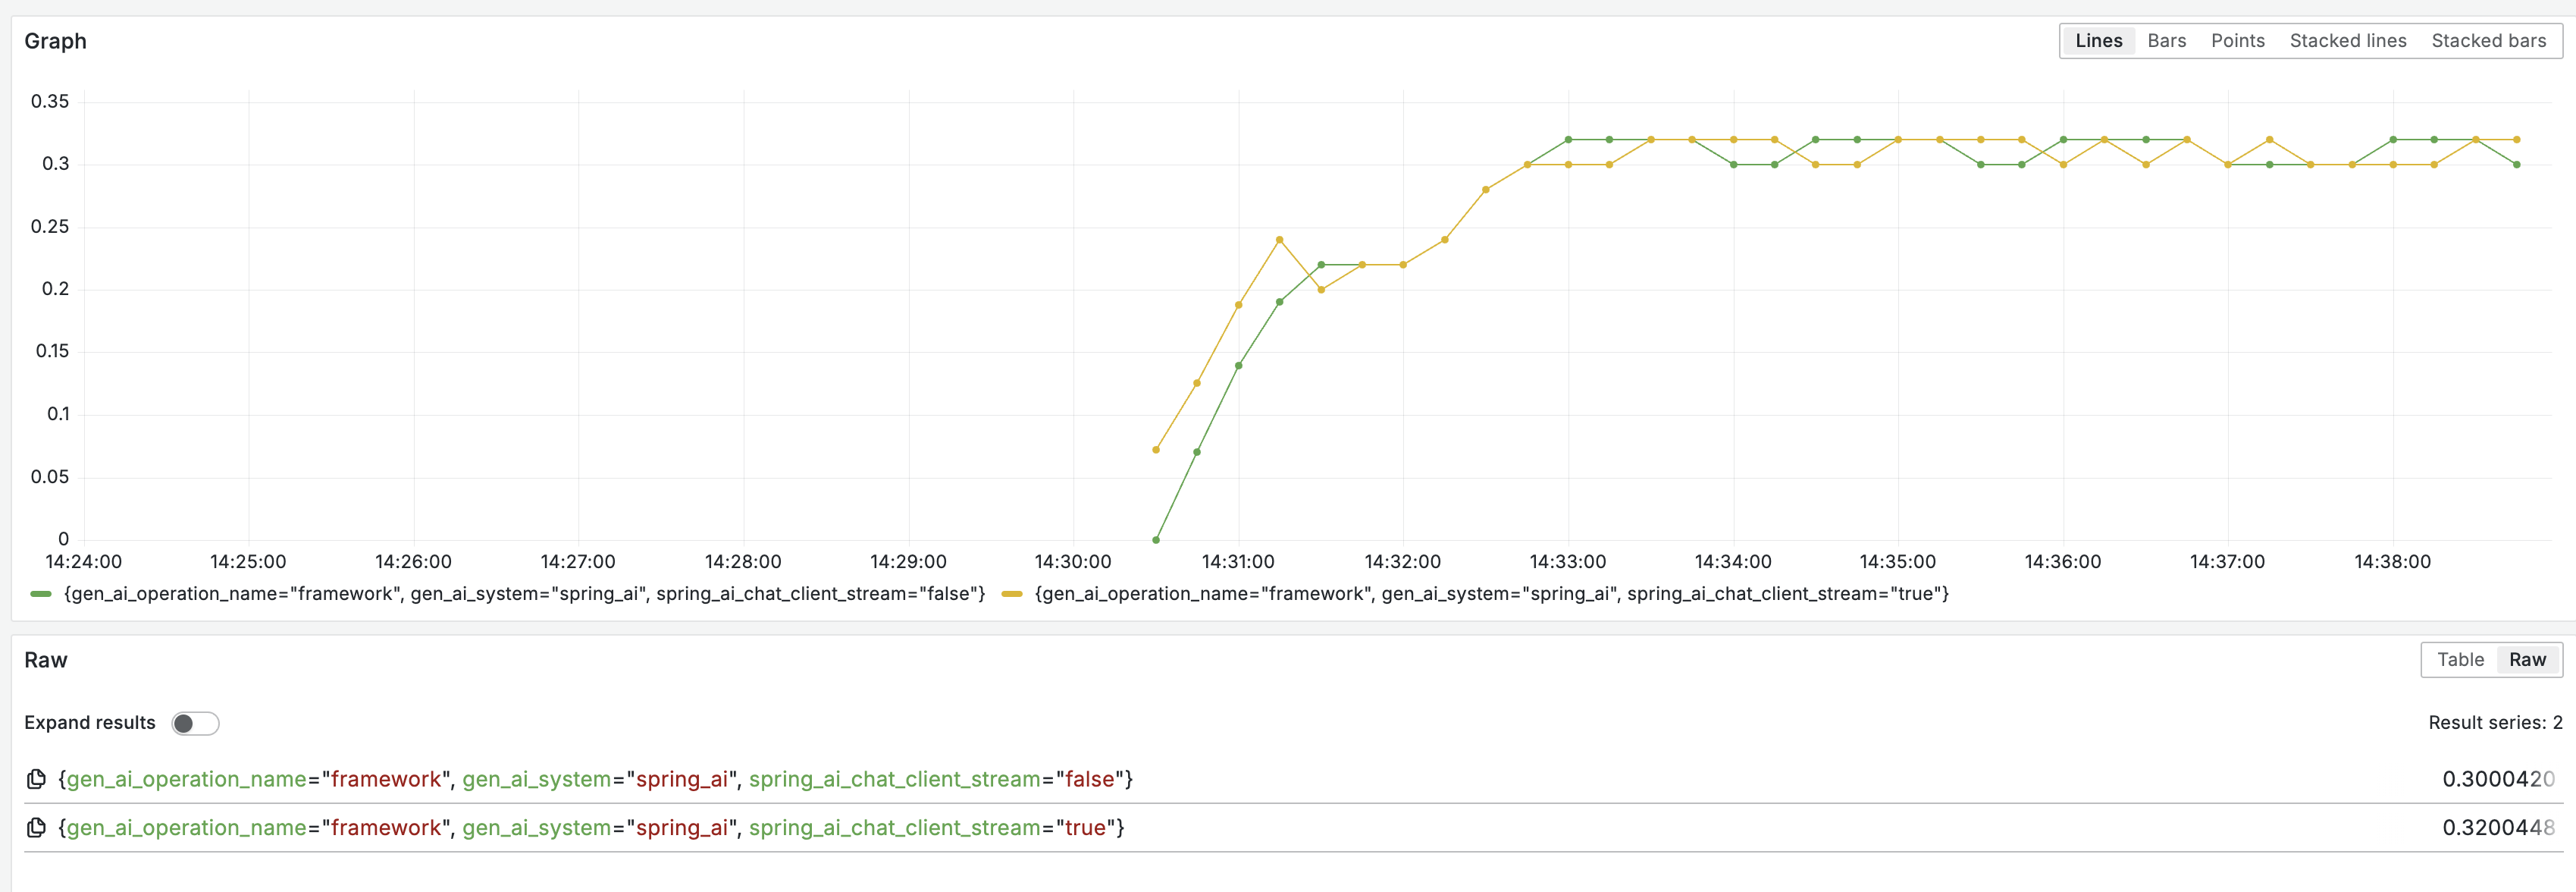Click the 0.15 y-axis label

(x=52, y=351)
